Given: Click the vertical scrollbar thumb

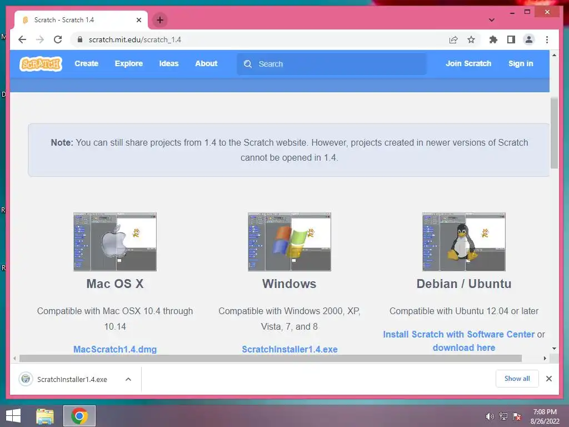Looking at the screenshot, I should coord(554,133).
